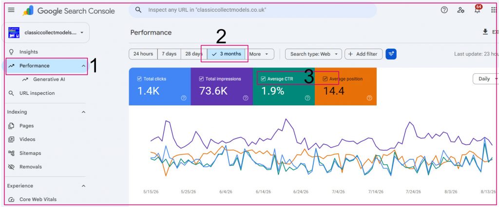Open help icon on Average CTR card
Screen dimensions: 499x207
pos(307,98)
